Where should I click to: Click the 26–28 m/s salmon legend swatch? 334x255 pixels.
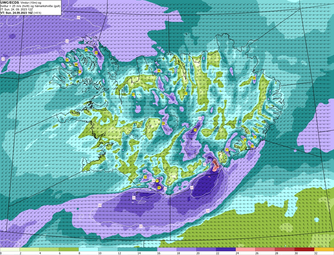tap(265, 249)
